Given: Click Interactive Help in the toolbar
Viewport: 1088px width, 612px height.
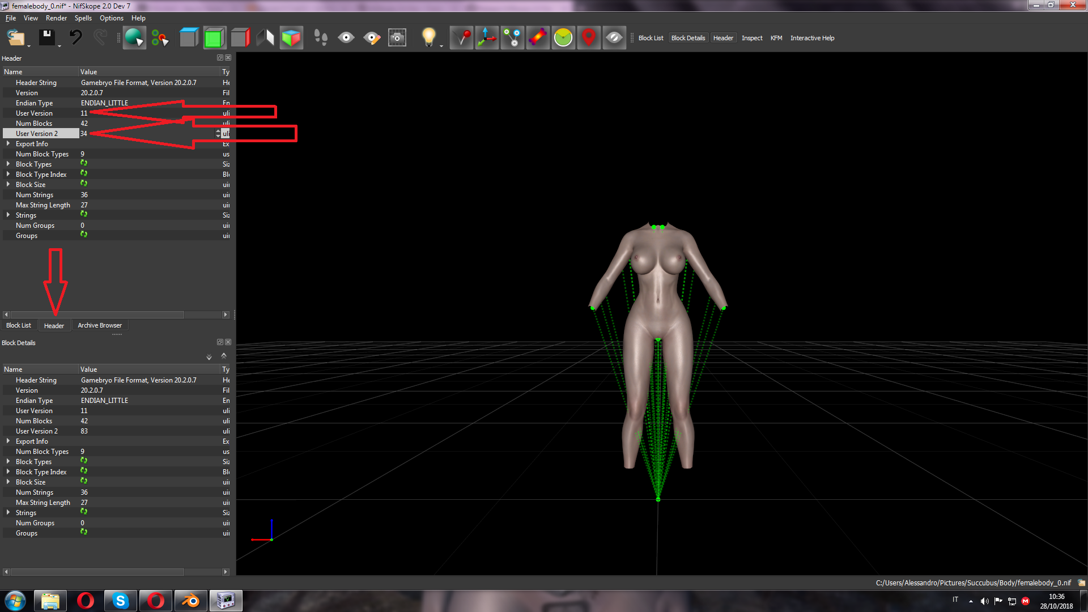Looking at the screenshot, I should click(x=812, y=38).
